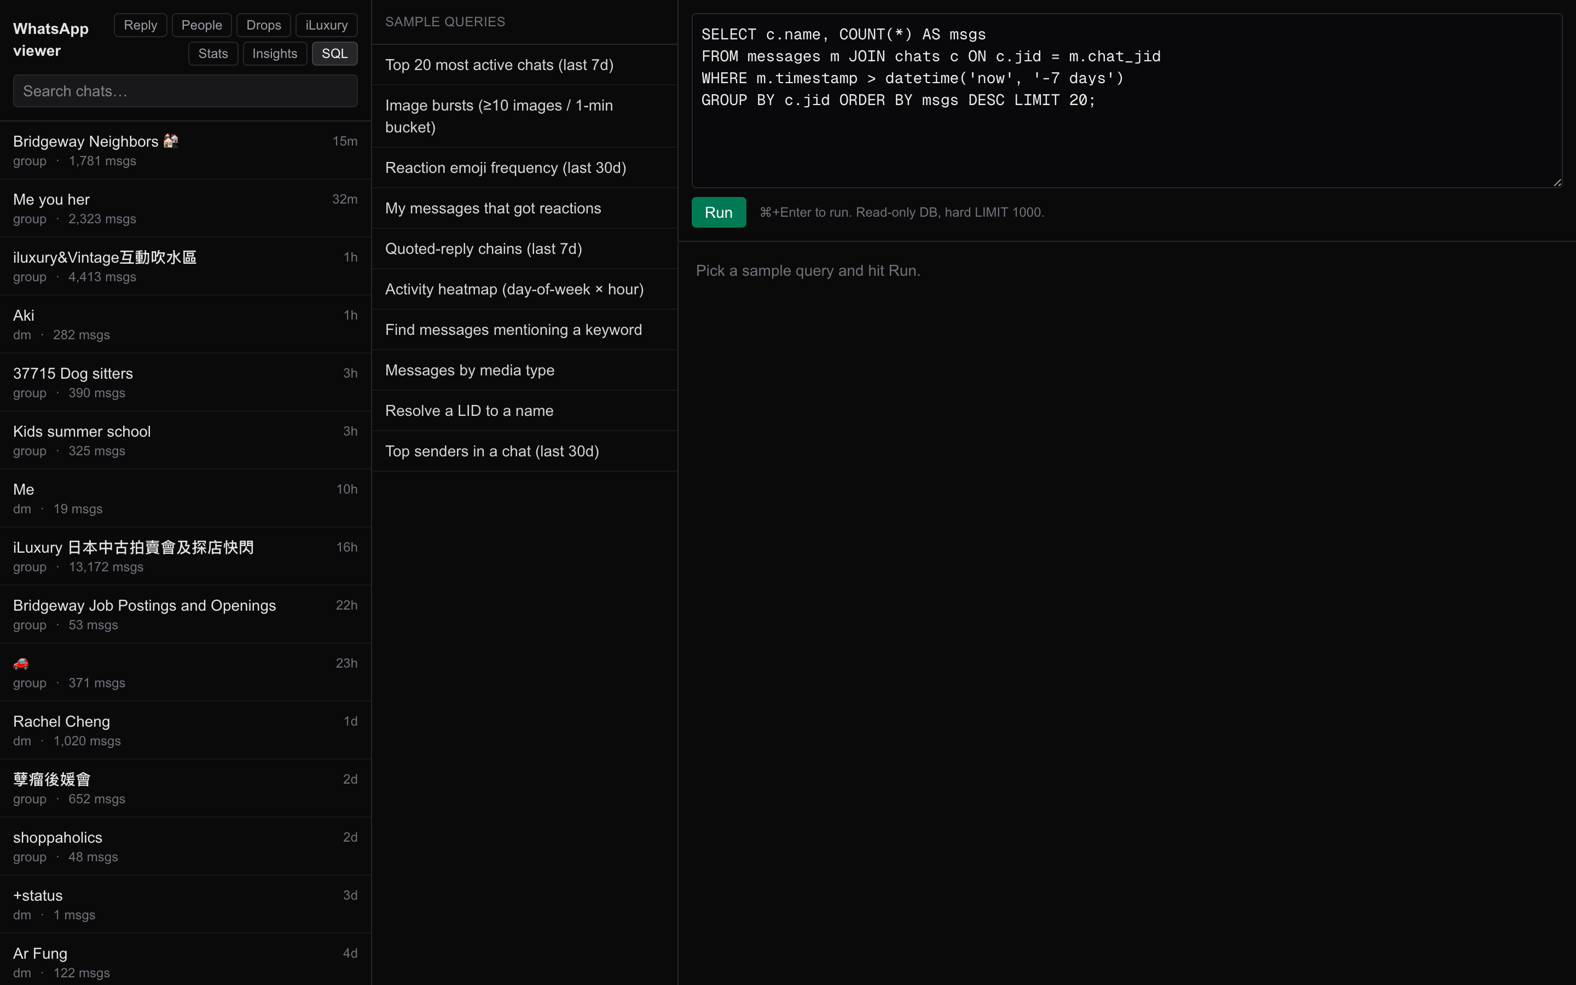This screenshot has height=985, width=1576.
Task: Select the SQL tab
Action: 334,54
